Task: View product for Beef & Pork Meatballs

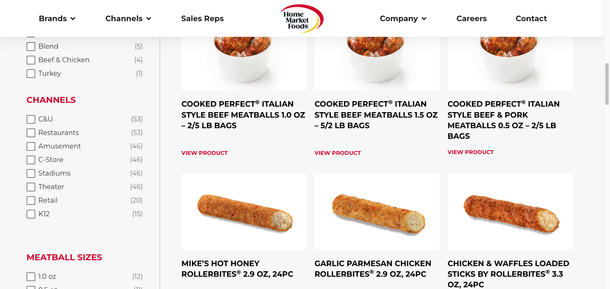Action: [471, 152]
